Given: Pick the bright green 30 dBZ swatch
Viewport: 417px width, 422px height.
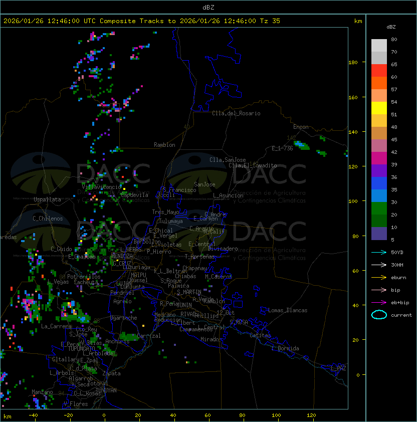Looking at the screenshot, I should (379, 208).
